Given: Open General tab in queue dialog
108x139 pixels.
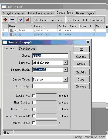Looking at the screenshot, I should point(10,48).
